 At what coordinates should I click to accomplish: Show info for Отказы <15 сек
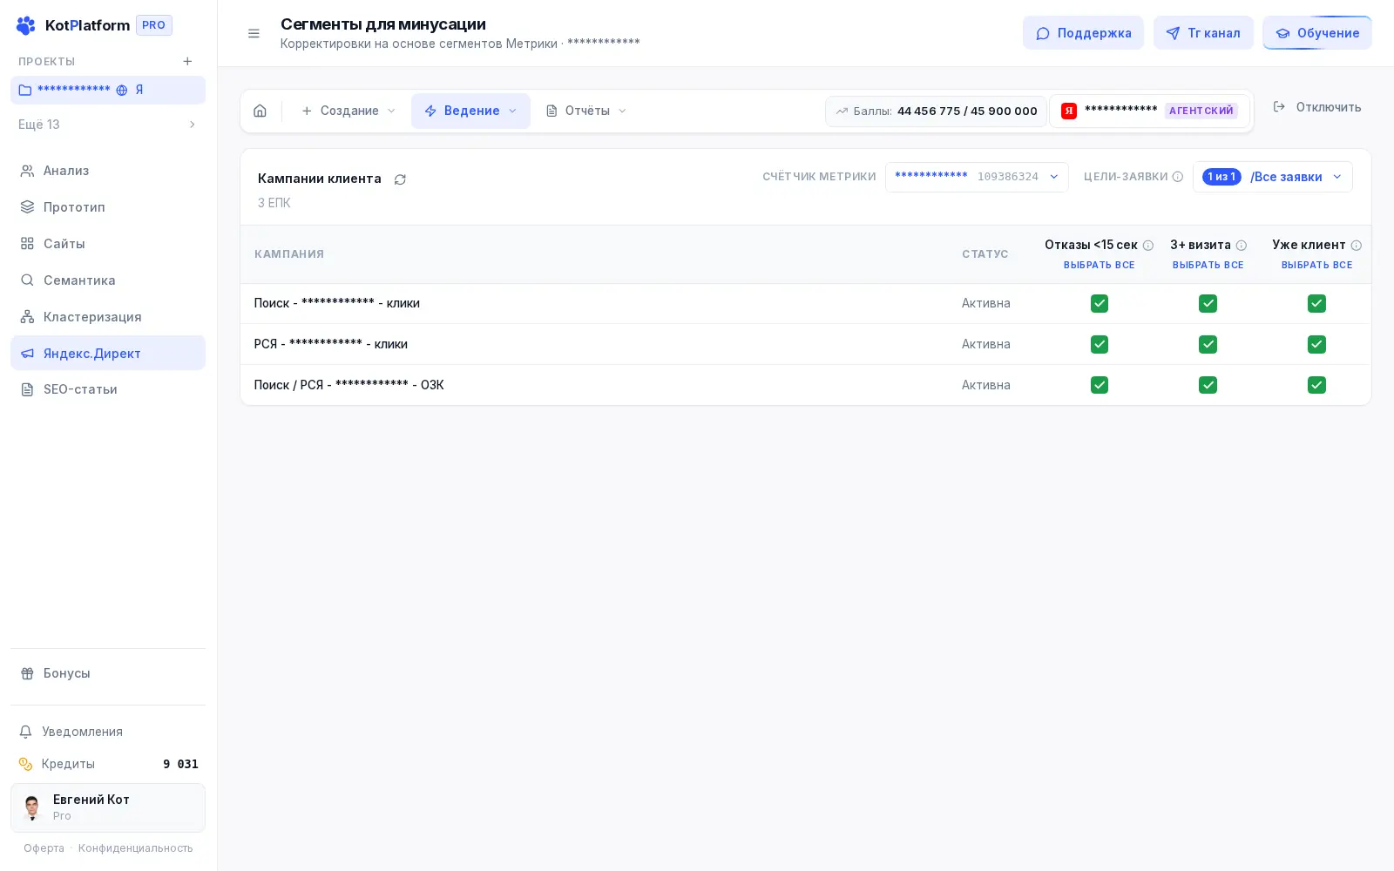(x=1148, y=246)
